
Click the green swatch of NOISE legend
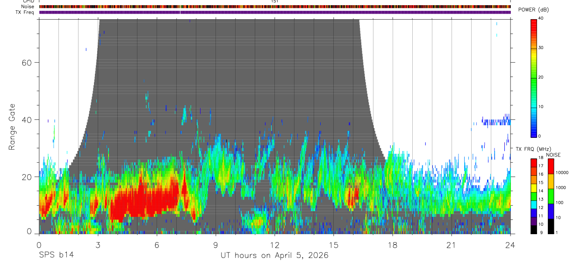click(551, 196)
